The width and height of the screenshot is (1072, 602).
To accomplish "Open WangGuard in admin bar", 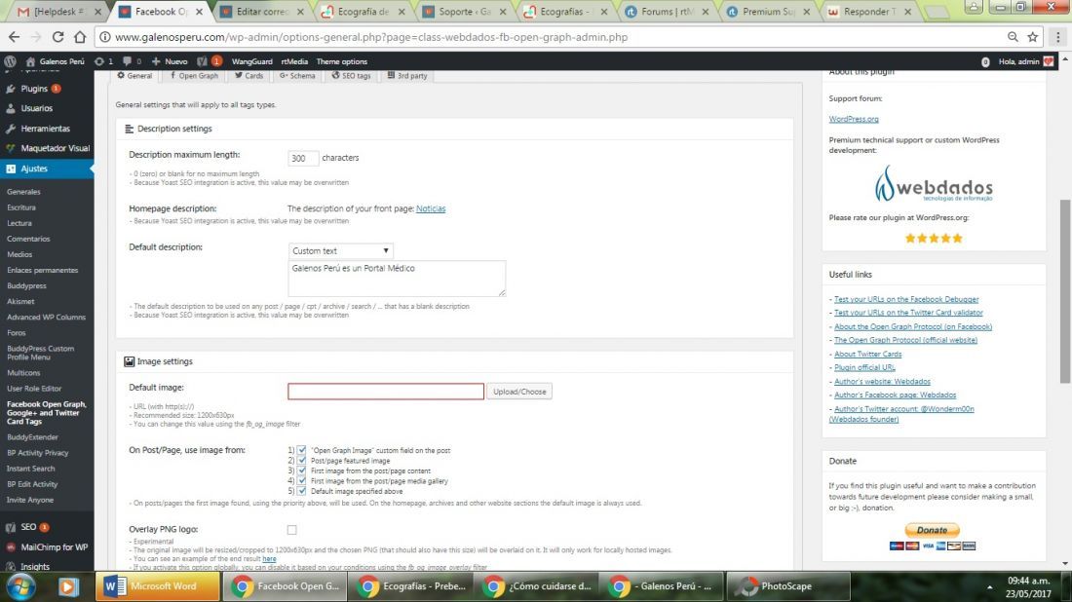I will [251, 61].
